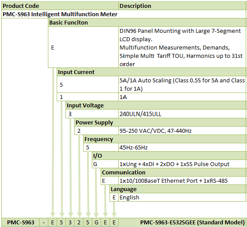Select the Language section header
The height and width of the screenshot is (227, 247).
pyautogui.click(x=178, y=189)
